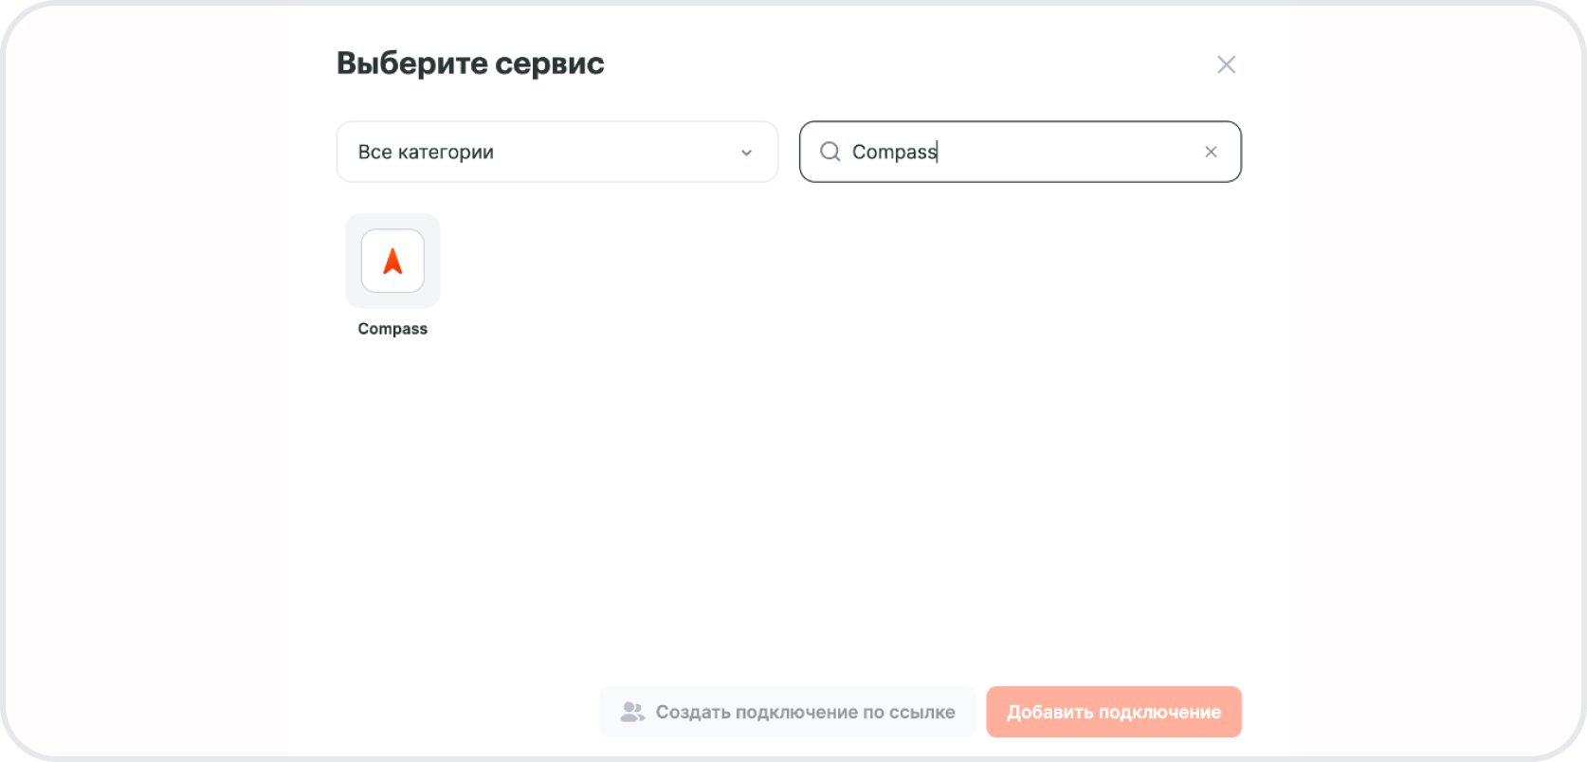Click the 'Compass' label under the service tile
The height and width of the screenshot is (762, 1587).
(392, 329)
